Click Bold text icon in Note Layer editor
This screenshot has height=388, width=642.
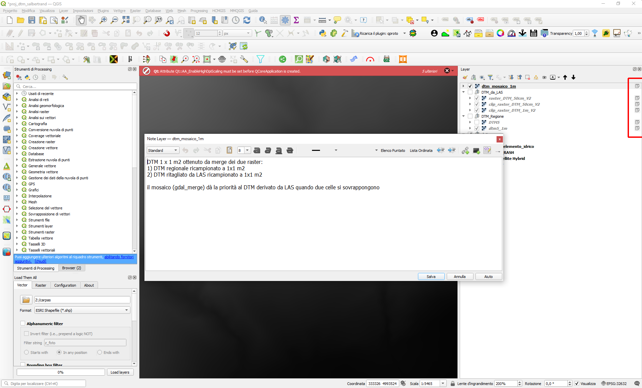tap(257, 151)
